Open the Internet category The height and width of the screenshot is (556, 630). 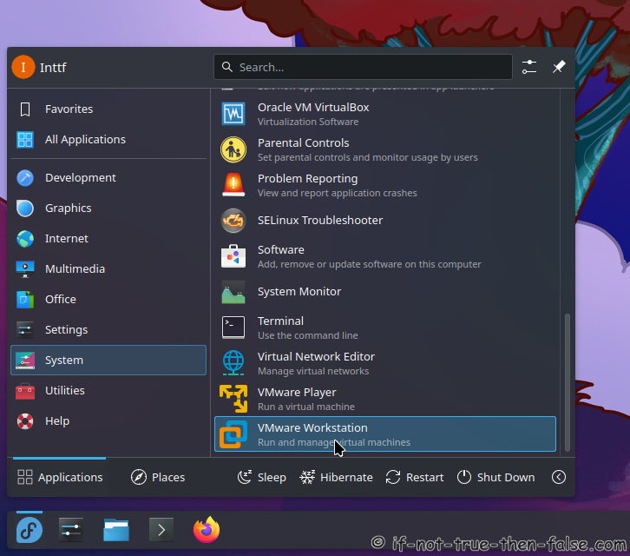click(108, 239)
